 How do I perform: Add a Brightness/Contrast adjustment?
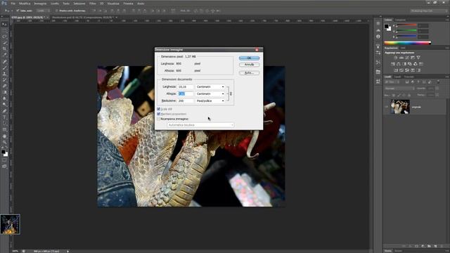(396, 58)
